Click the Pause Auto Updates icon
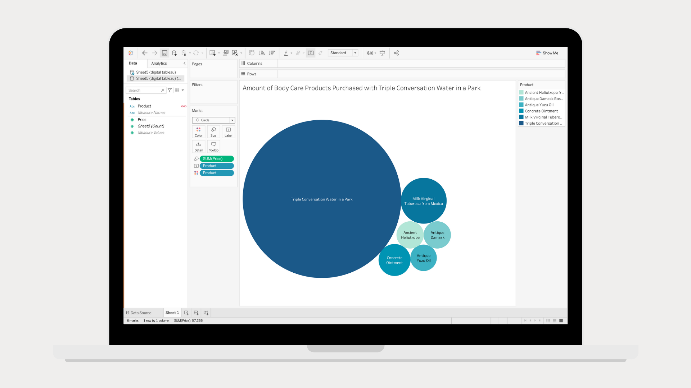 184,53
